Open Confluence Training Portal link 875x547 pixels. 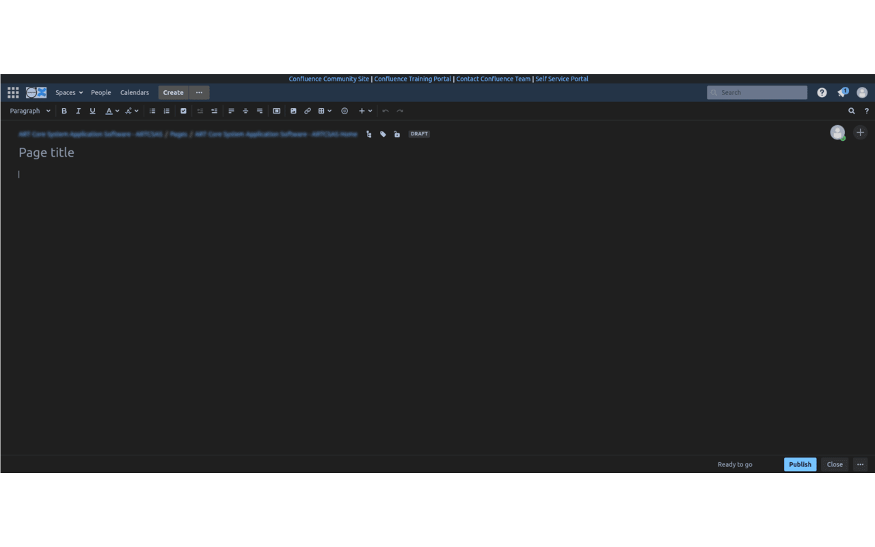click(x=413, y=79)
